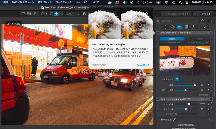Fit image to screen icon

click(52, 14)
